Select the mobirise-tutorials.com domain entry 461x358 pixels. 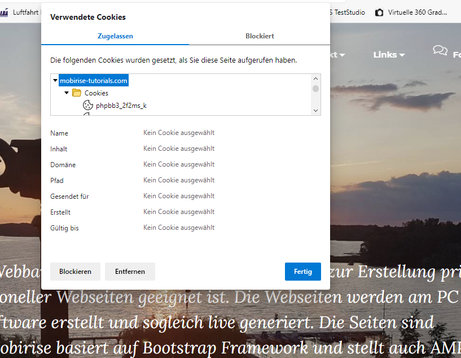pos(94,81)
